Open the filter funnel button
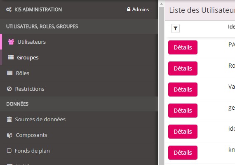The width and height of the screenshot is (235, 165). [x=175, y=28]
